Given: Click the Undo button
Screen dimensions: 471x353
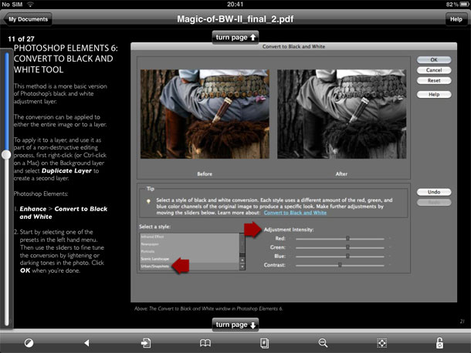Looking at the screenshot, I should (x=434, y=192).
